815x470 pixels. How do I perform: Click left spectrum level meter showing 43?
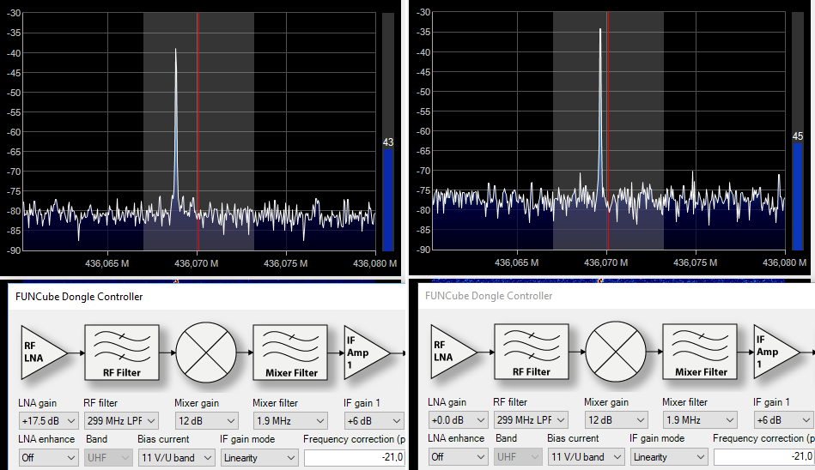388,132
